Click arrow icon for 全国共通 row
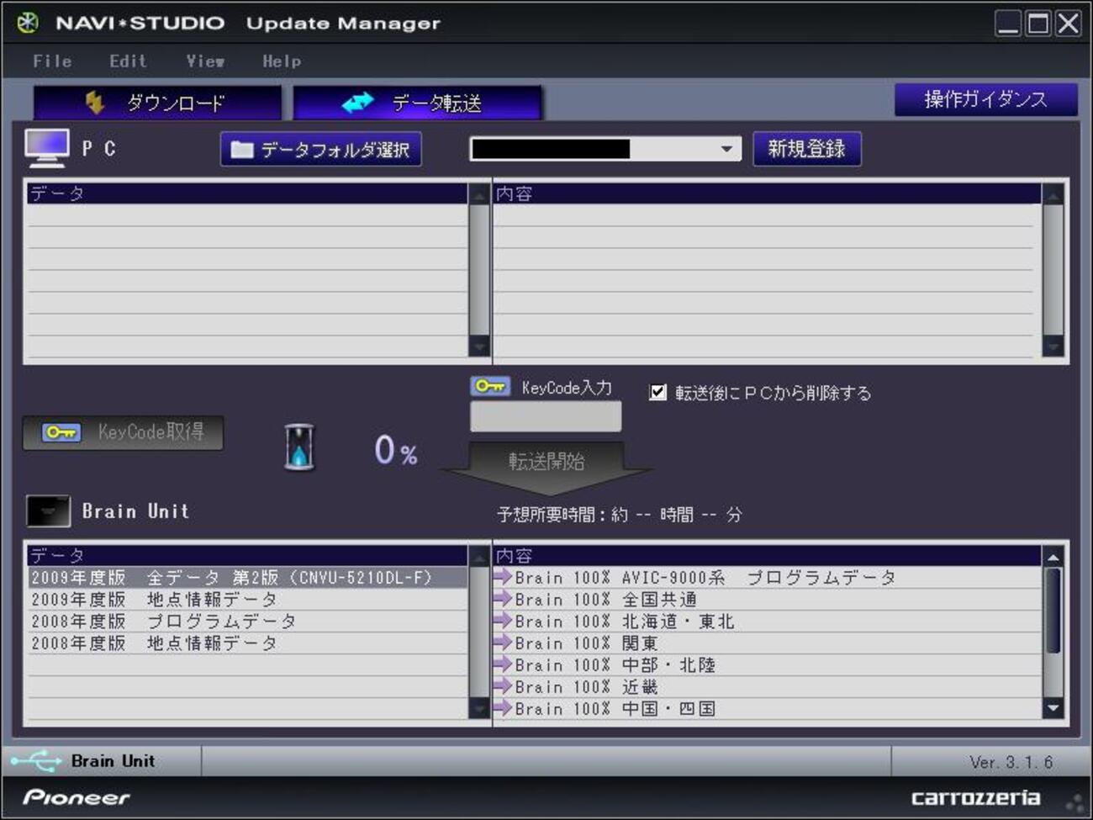This screenshot has width=1093, height=820. [503, 599]
